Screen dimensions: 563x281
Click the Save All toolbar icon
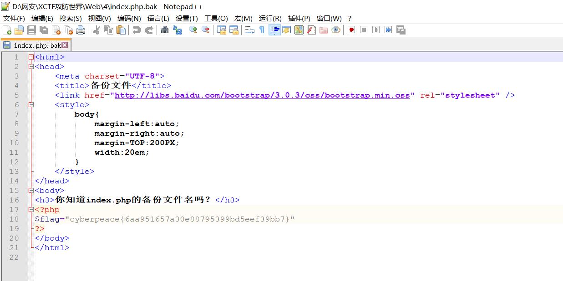point(44,30)
